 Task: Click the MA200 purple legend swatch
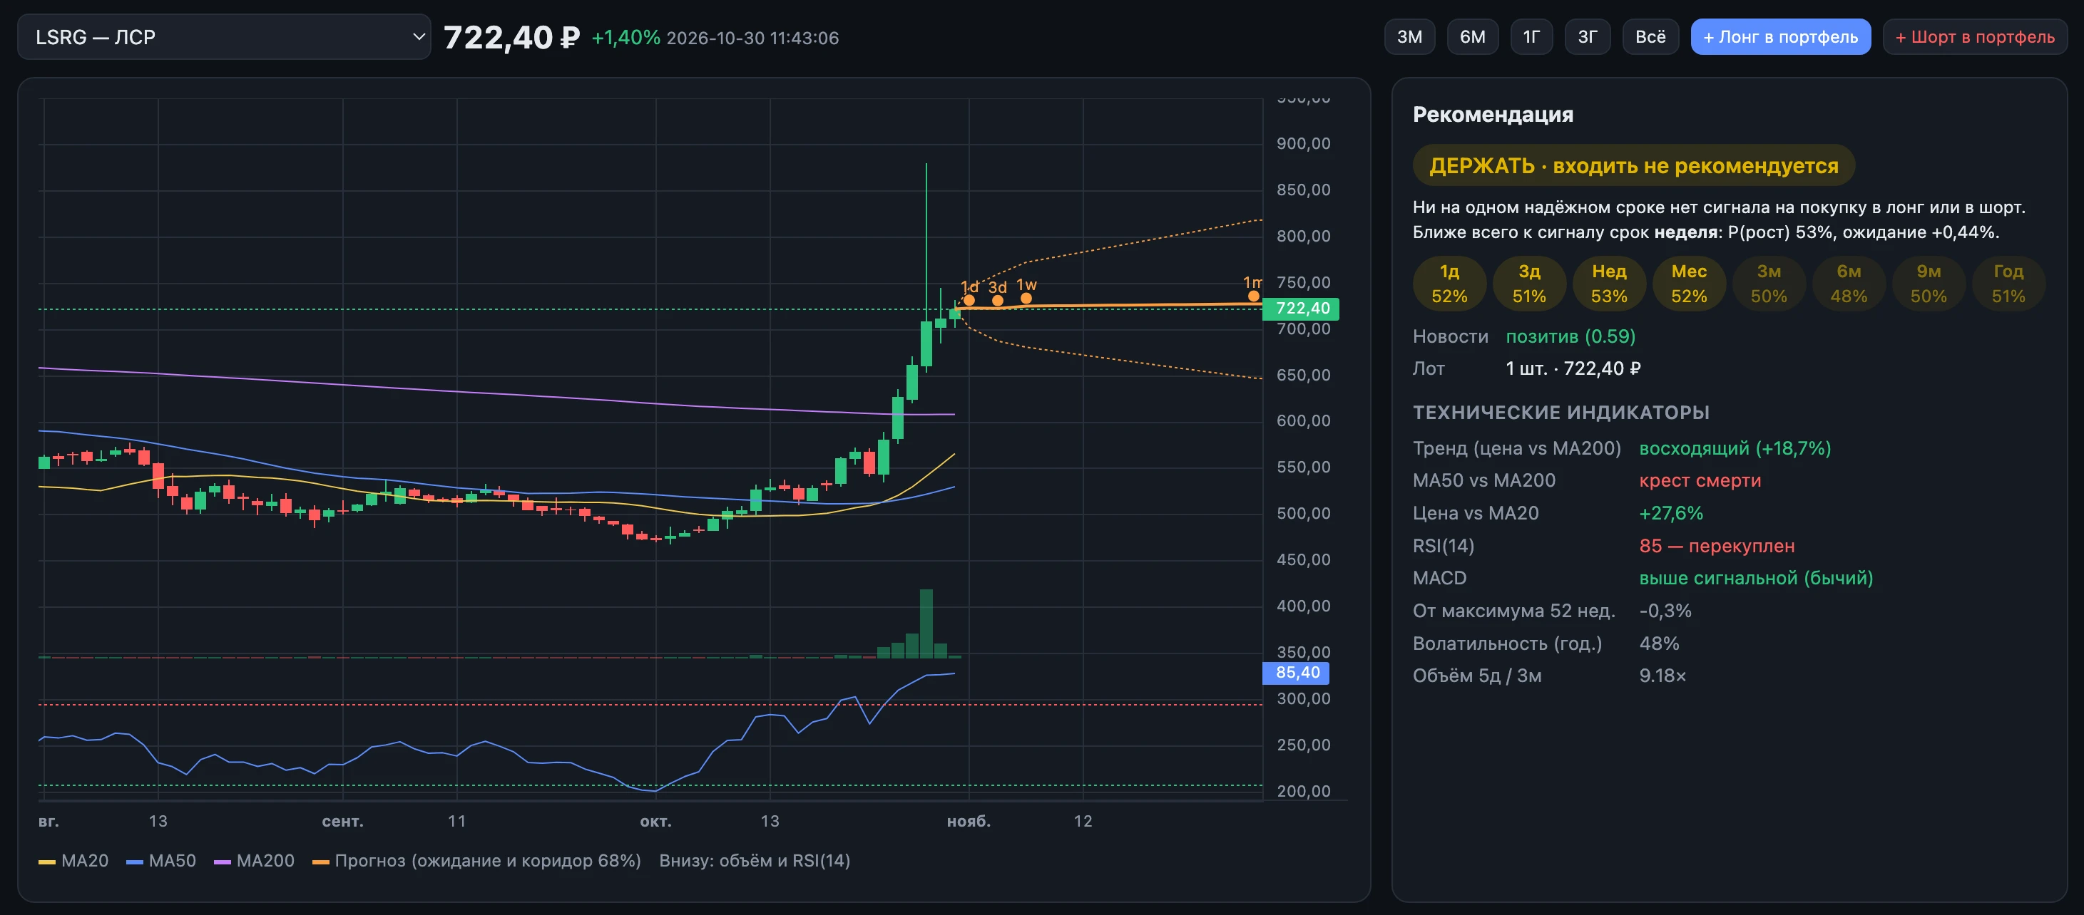pyautogui.click(x=222, y=862)
